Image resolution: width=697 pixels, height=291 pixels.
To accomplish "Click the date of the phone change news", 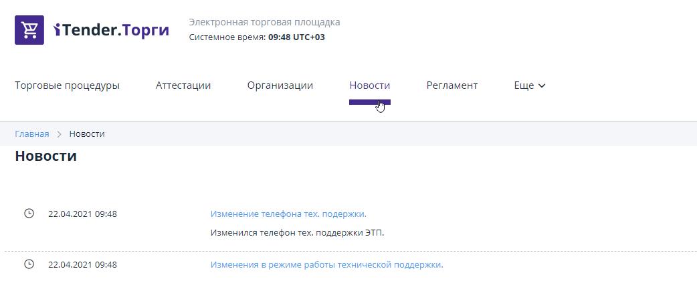I will (82, 214).
